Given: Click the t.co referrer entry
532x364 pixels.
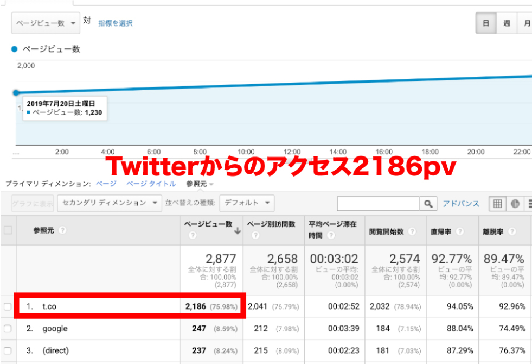Looking at the screenshot, I should click(x=49, y=306).
